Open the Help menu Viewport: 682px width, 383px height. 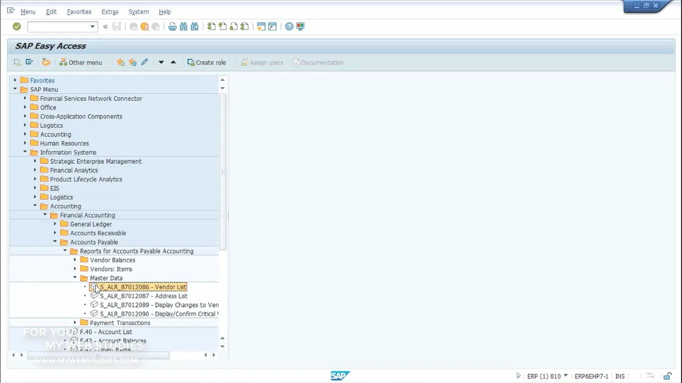click(x=165, y=11)
